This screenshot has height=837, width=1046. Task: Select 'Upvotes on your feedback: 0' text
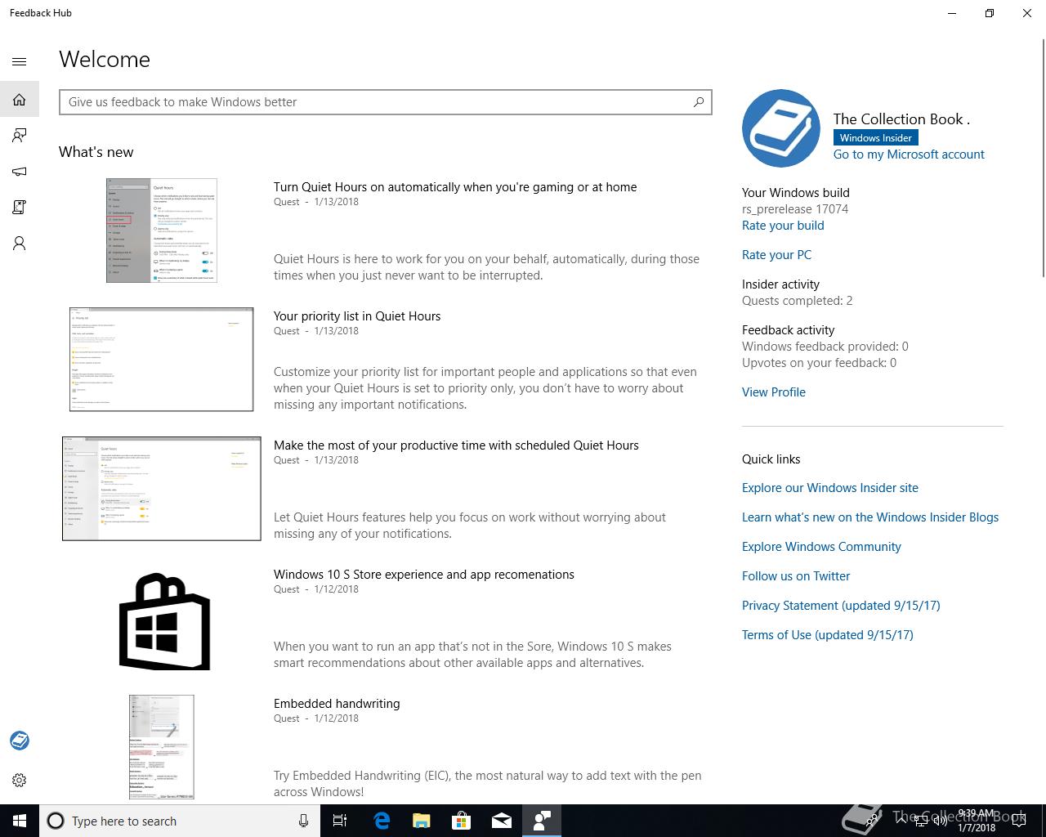tap(819, 363)
